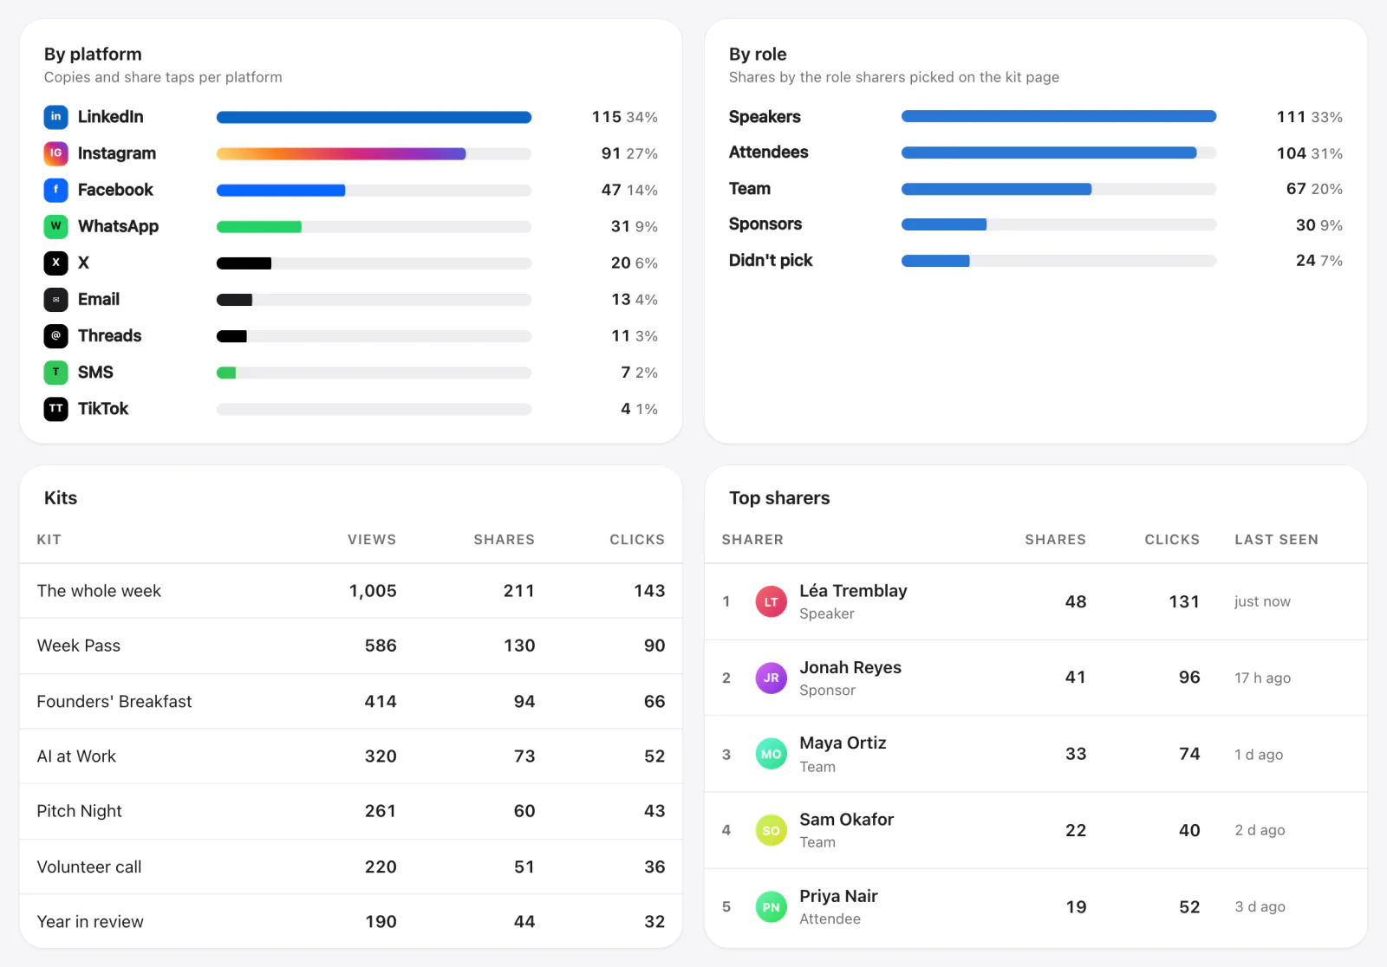Select the 'AI at Work' kit name
Viewport: 1387px width, 967px height.
[x=76, y=756]
